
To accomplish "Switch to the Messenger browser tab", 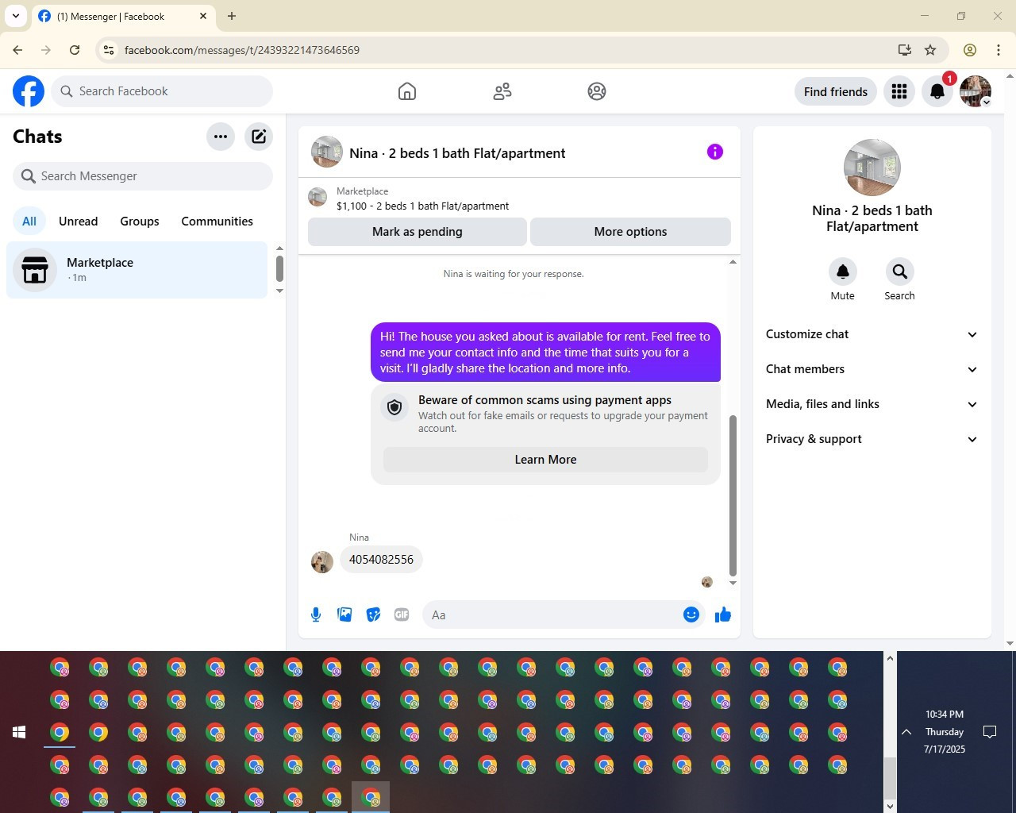I will click(123, 17).
